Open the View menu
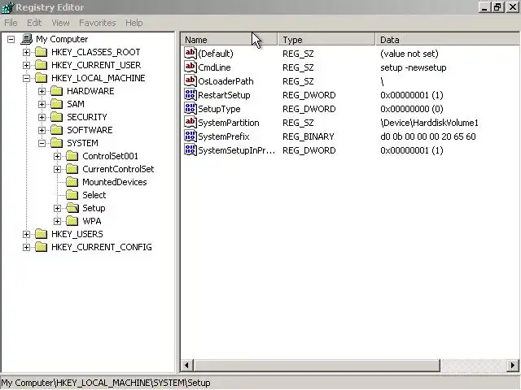The width and height of the screenshot is (521, 390). click(60, 23)
